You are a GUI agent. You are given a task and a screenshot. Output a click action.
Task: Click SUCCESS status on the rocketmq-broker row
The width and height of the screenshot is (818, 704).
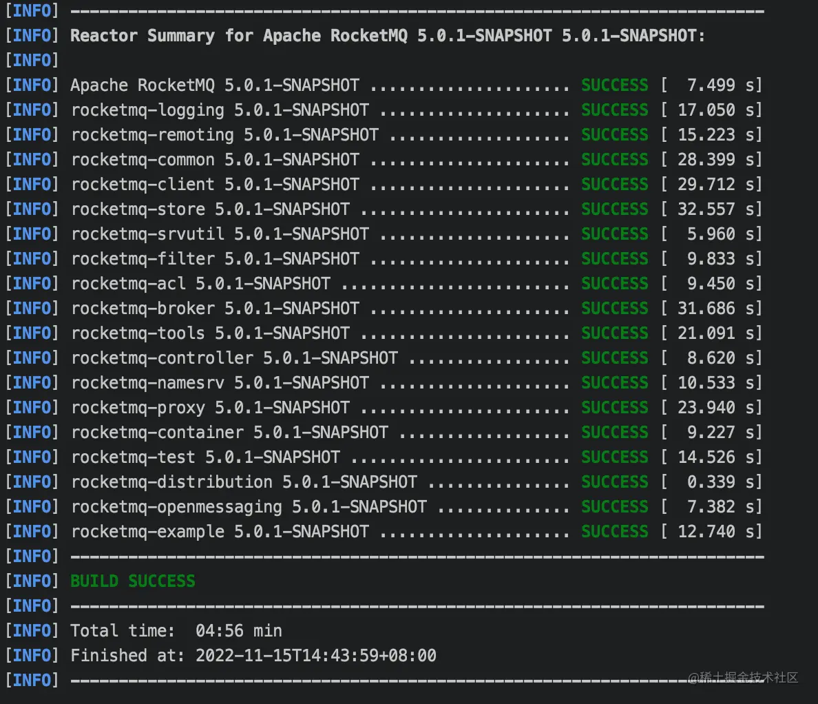click(615, 309)
